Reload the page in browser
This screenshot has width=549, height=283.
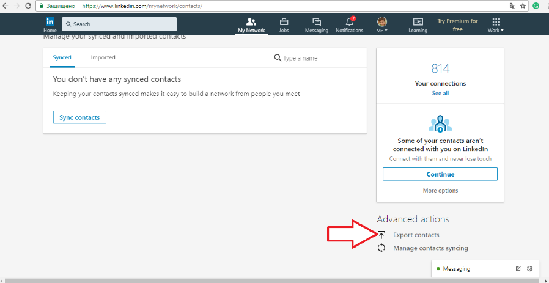28,6
